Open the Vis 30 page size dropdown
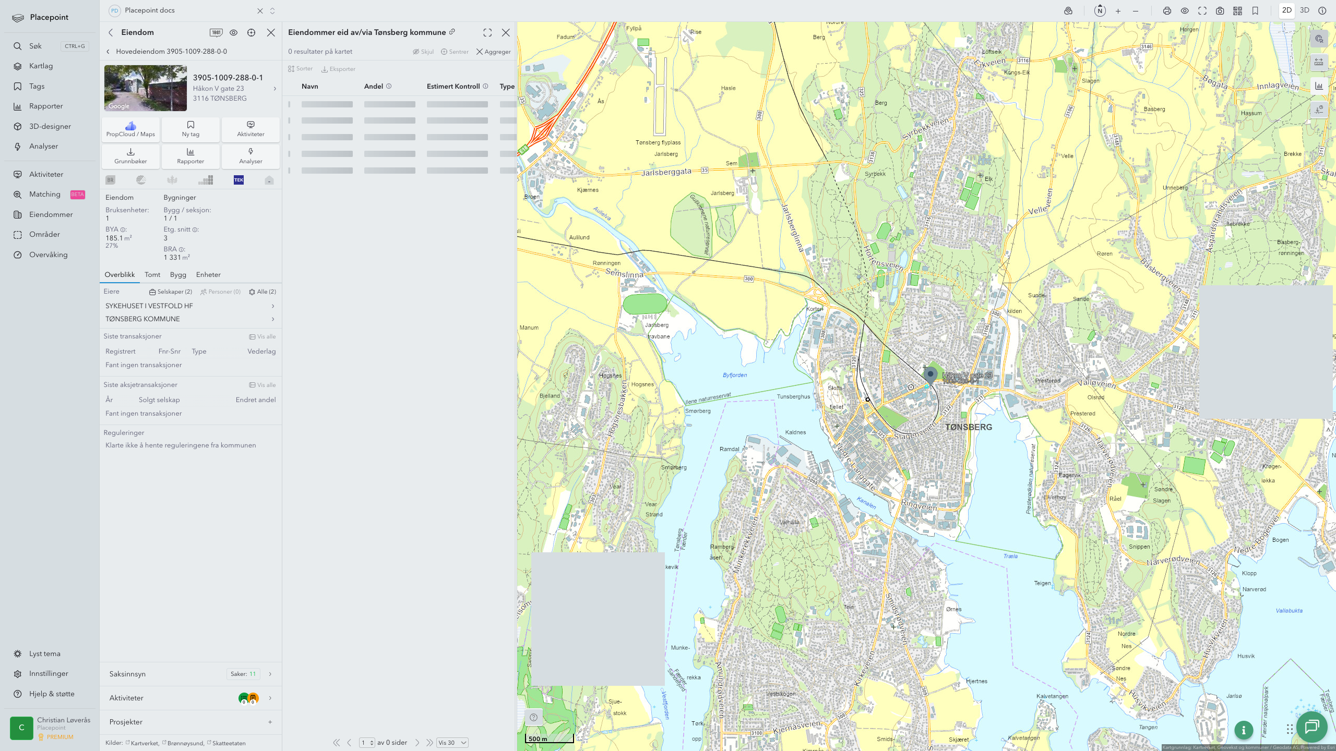Screen dimensions: 1336x751 (x=452, y=743)
